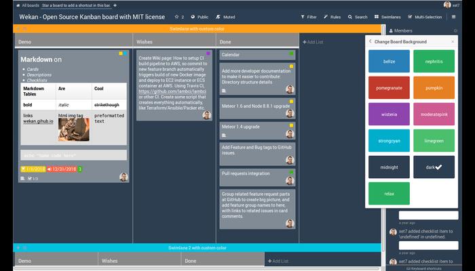Close the Change Board Background popup

point(453,41)
